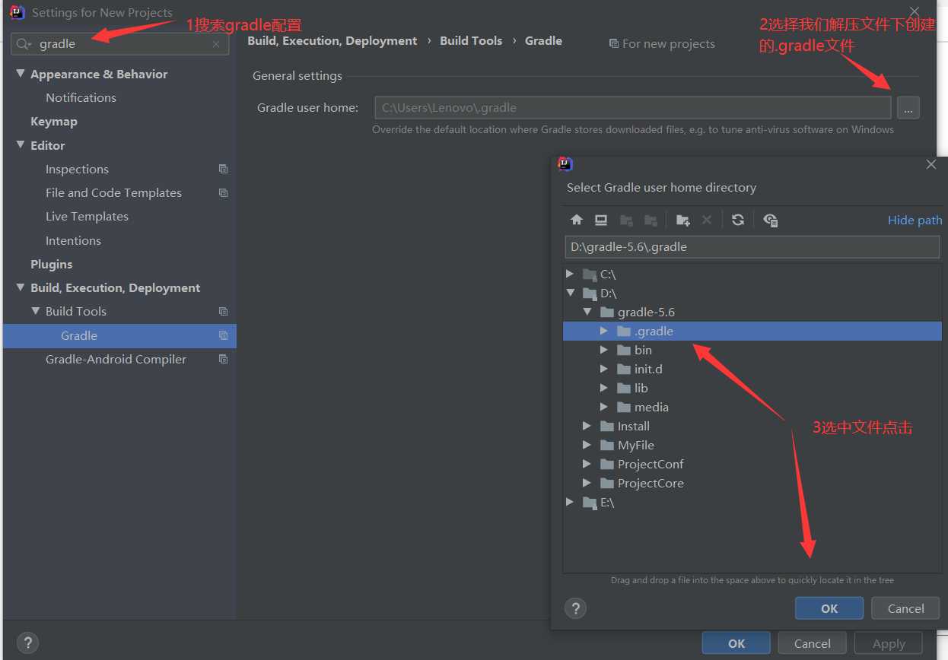Select the bin folder row
Screen dimensions: 948x660
pyautogui.click(x=752, y=350)
